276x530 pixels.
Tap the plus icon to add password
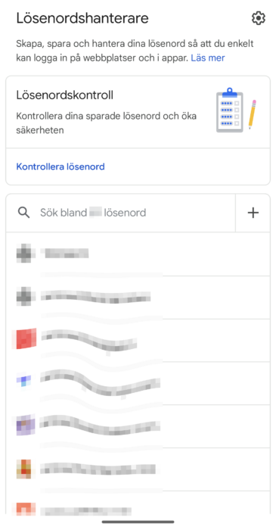click(253, 213)
